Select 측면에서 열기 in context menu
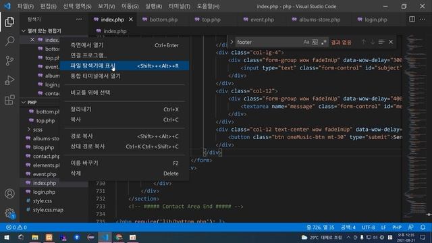Screen dimensions: 432x243 pyautogui.click(x=124, y=45)
